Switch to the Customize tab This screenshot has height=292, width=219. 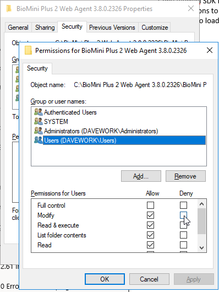point(155,28)
